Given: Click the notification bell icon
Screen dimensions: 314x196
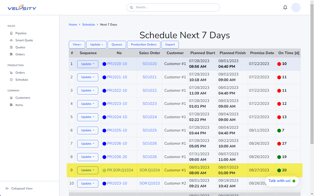Looking at the screenshot, I should coord(285,7).
